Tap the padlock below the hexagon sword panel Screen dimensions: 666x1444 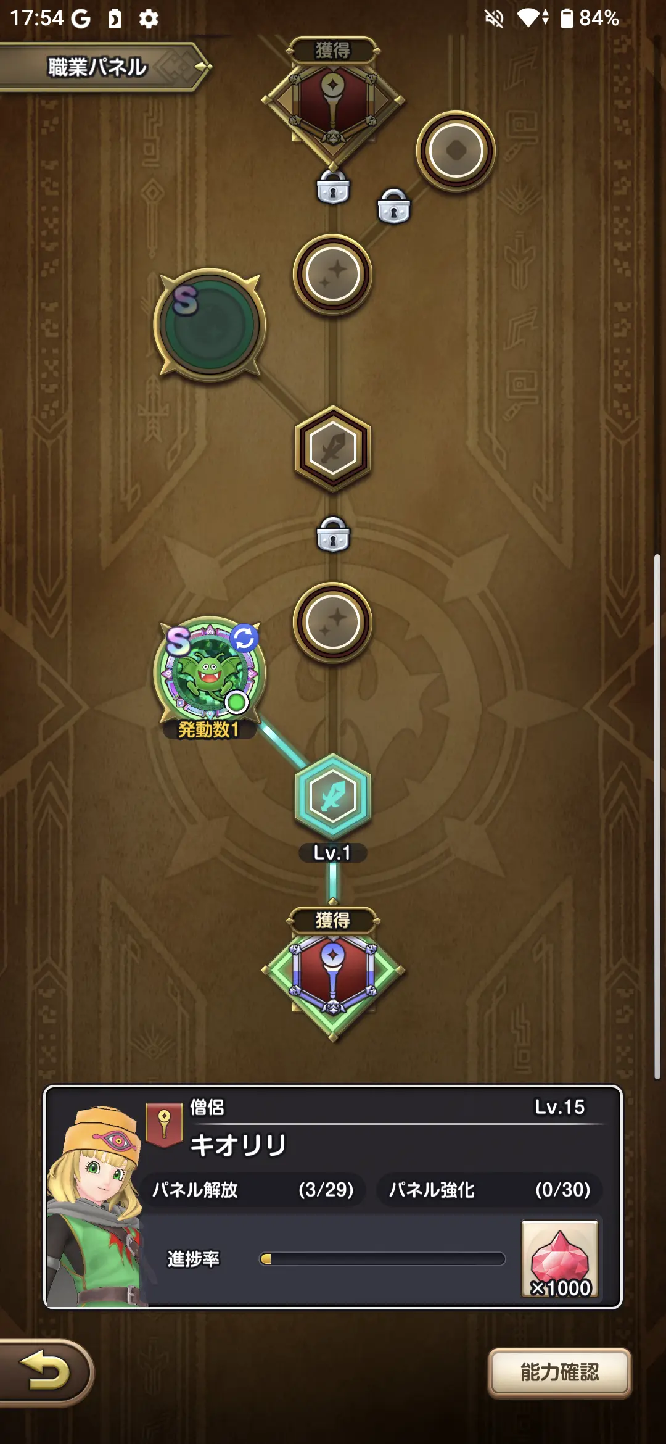tap(333, 534)
